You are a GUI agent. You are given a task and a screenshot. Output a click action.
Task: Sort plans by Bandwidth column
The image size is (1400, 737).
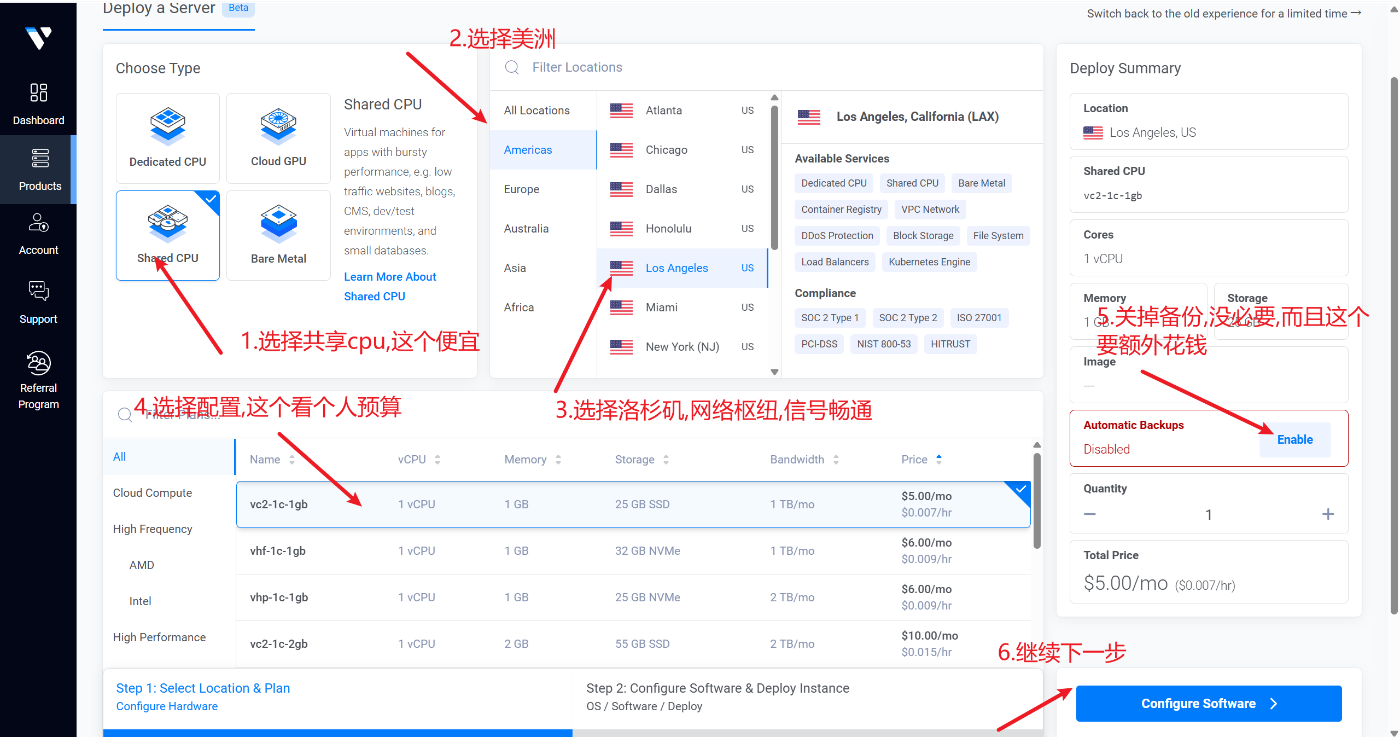804,460
